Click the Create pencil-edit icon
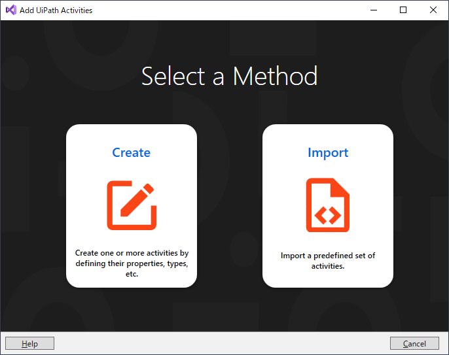 tap(132, 205)
